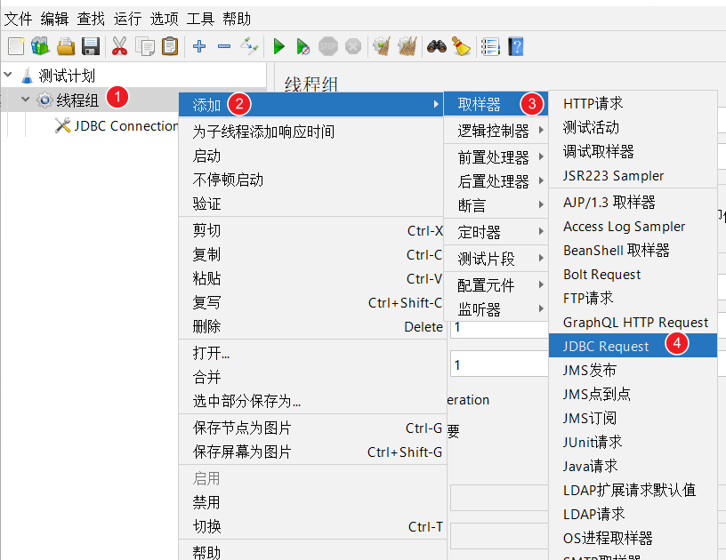Click the Stop test icon
This screenshot has height=560, width=726.
(327, 46)
